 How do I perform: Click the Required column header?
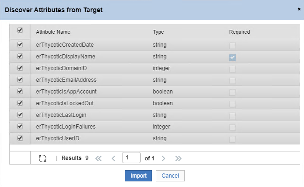pos(239,32)
